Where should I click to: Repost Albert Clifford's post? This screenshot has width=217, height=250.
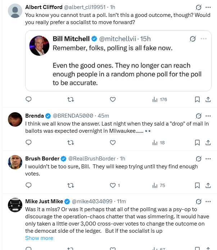click(x=71, y=100)
